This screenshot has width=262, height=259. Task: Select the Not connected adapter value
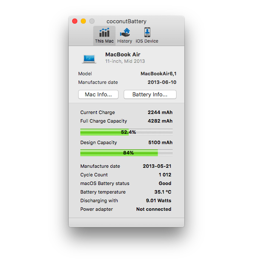[x=154, y=209]
